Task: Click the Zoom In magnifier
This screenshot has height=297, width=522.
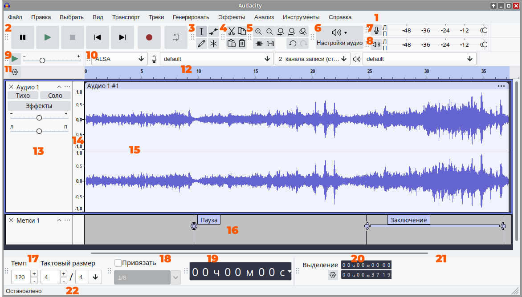Action: coord(258,32)
